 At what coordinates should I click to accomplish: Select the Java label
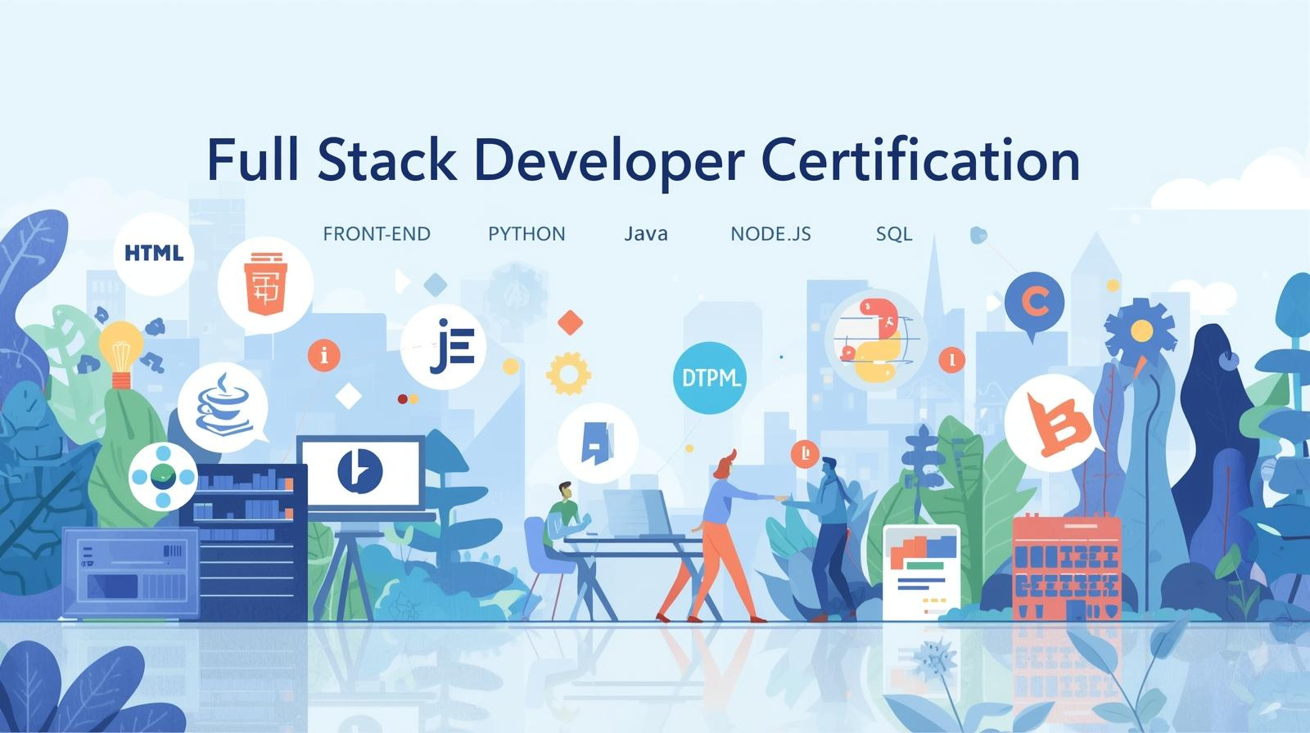click(646, 234)
